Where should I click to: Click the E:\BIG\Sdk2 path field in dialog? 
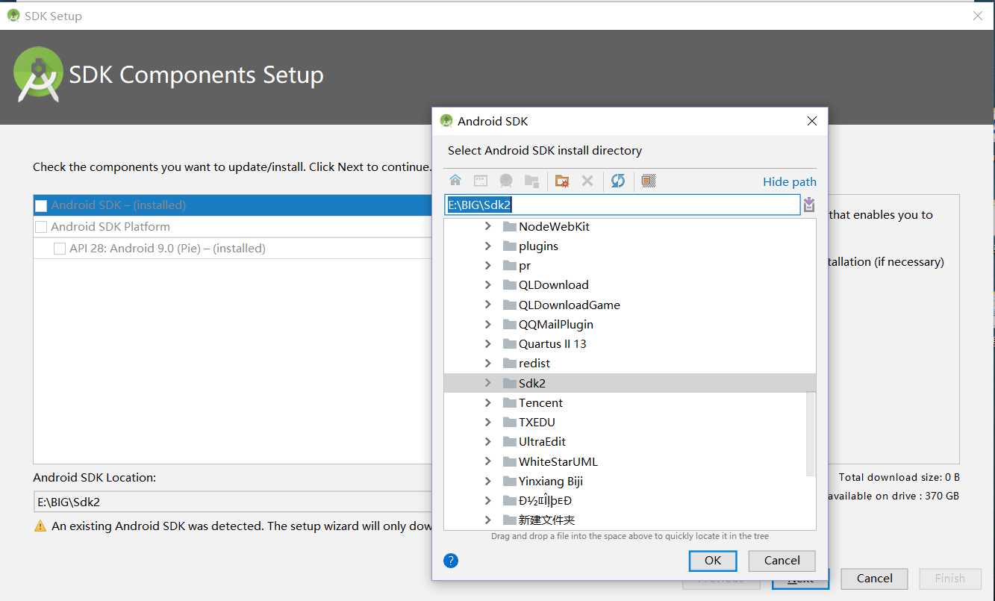[623, 205]
